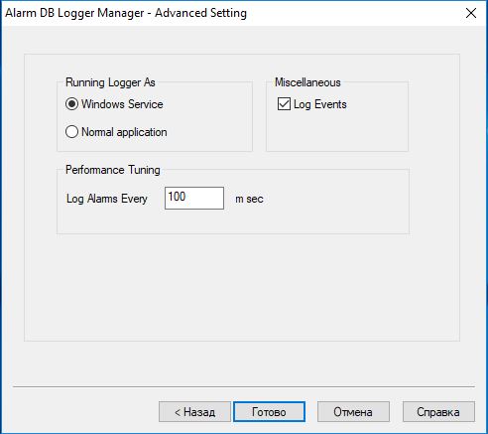Viewport: 488px width, 434px height.
Task: Click the m sec unit label
Action: pyautogui.click(x=249, y=199)
